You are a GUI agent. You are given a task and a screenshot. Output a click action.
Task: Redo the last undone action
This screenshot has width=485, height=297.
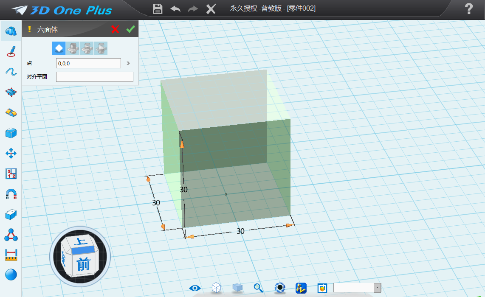click(x=193, y=9)
